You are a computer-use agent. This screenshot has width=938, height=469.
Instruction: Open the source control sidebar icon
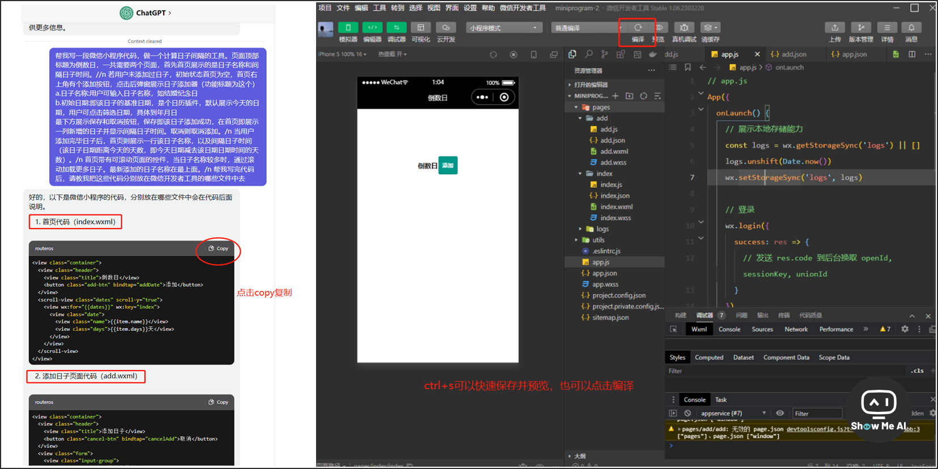point(605,54)
